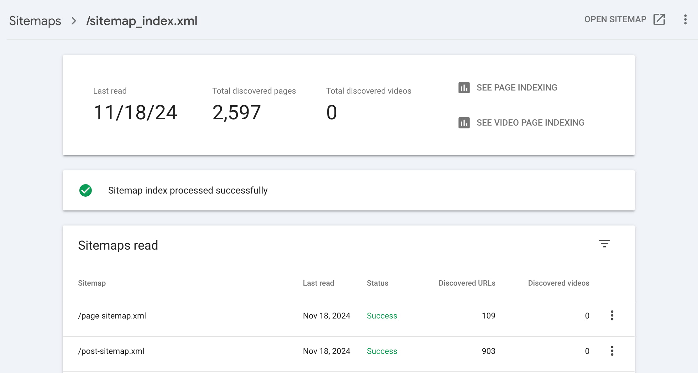Click the OPEN SITEMAP button

point(624,19)
